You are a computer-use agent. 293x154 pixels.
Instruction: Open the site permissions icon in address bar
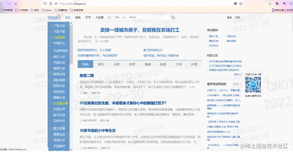coord(56,4)
